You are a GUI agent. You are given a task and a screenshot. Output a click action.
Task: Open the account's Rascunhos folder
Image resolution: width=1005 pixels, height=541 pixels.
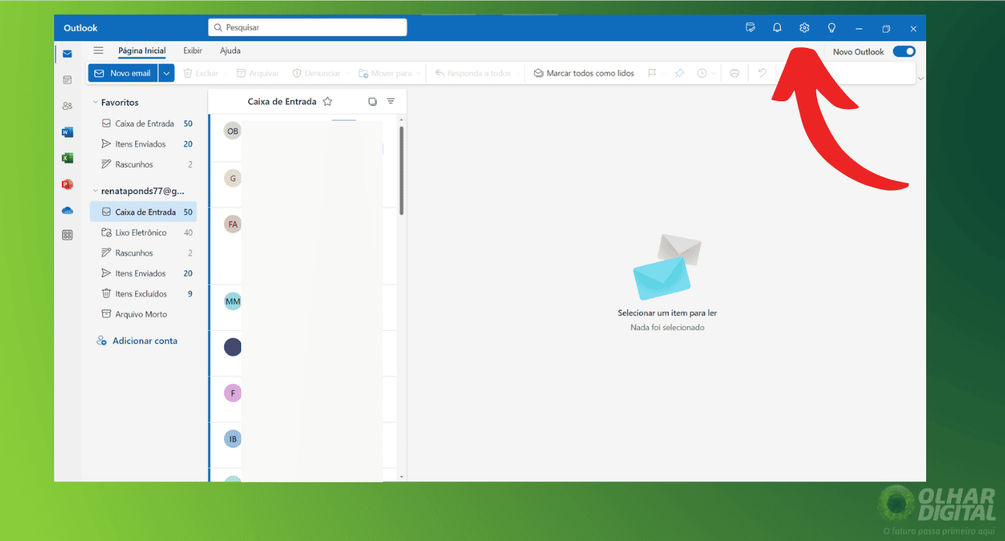coord(143,253)
